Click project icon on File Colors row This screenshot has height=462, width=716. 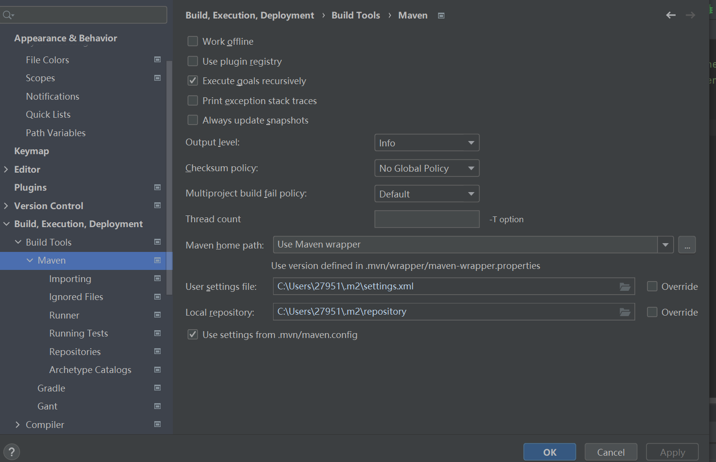157,59
